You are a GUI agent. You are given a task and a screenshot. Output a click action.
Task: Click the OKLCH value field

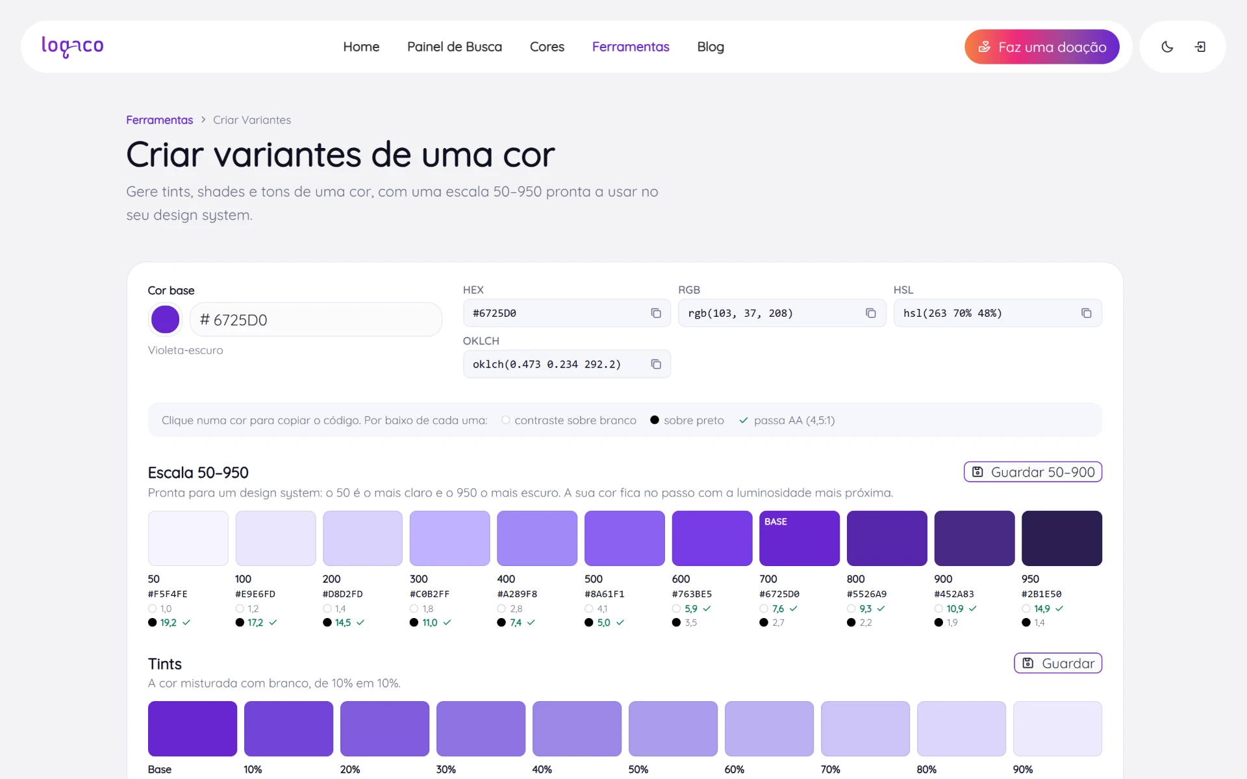pyautogui.click(x=566, y=364)
